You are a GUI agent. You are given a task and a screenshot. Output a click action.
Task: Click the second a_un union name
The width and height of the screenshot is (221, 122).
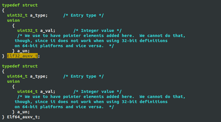pos(22,112)
